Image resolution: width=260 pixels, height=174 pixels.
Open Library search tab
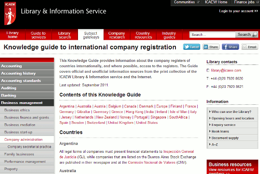point(65,35)
